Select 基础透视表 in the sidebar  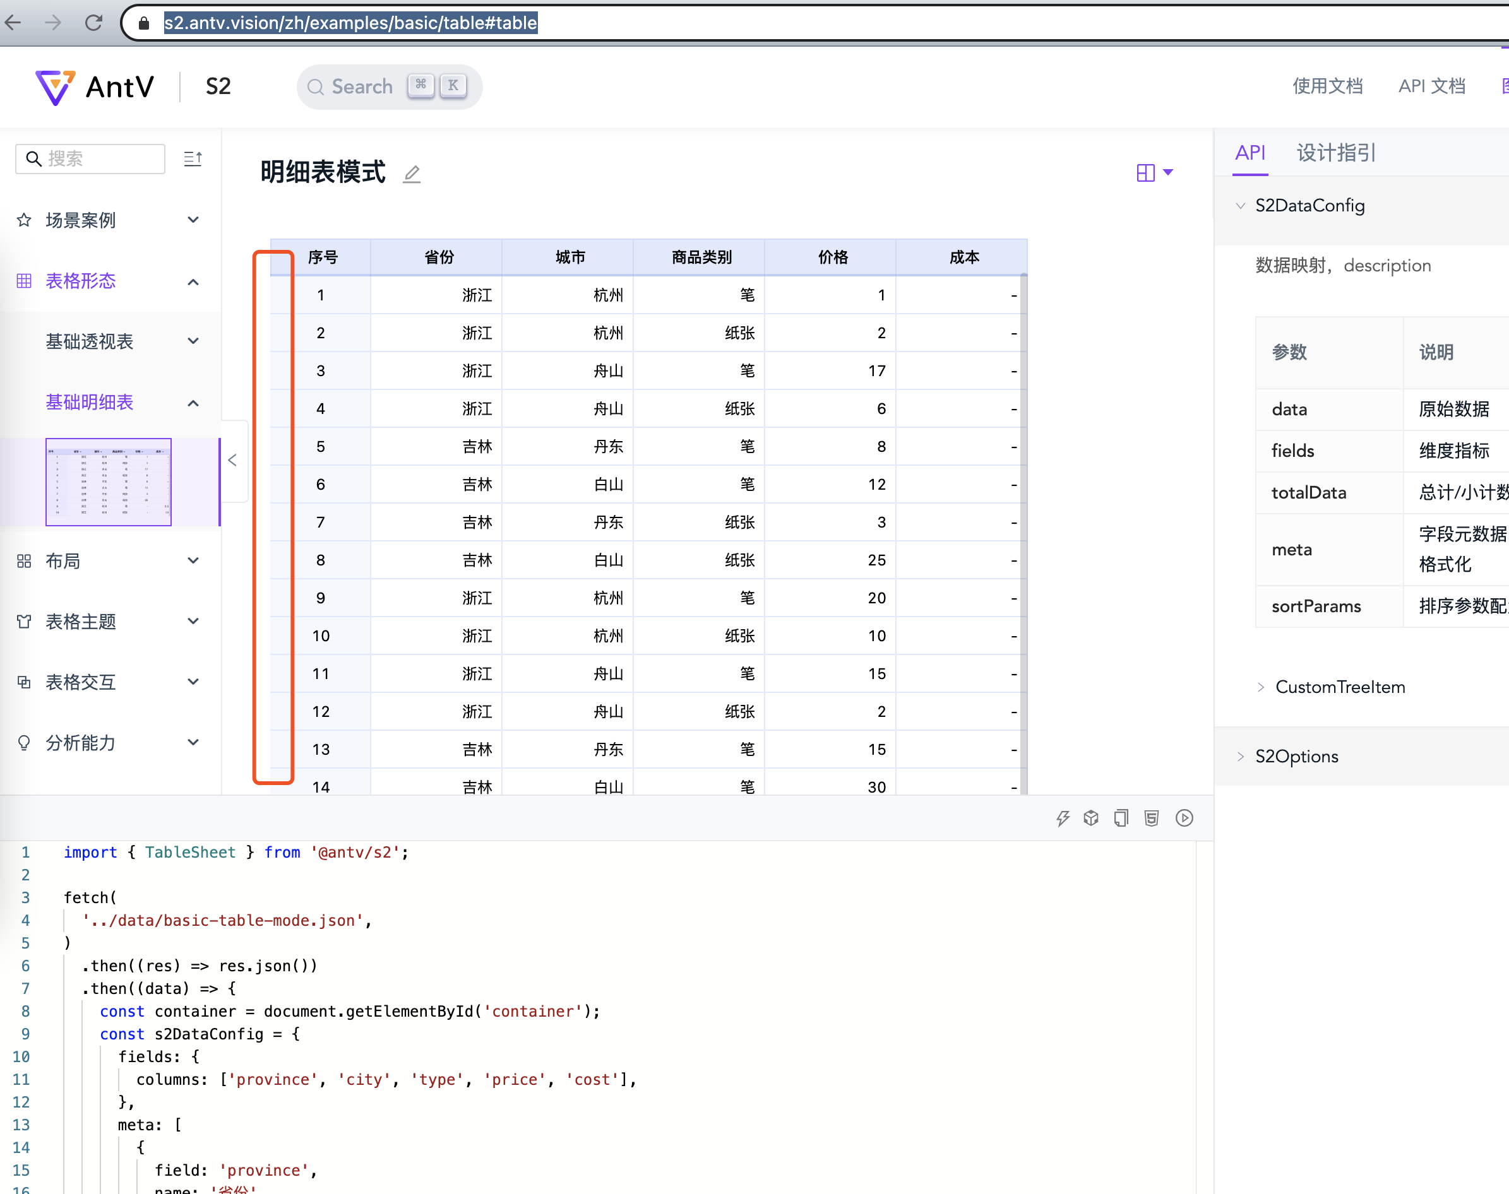90,341
